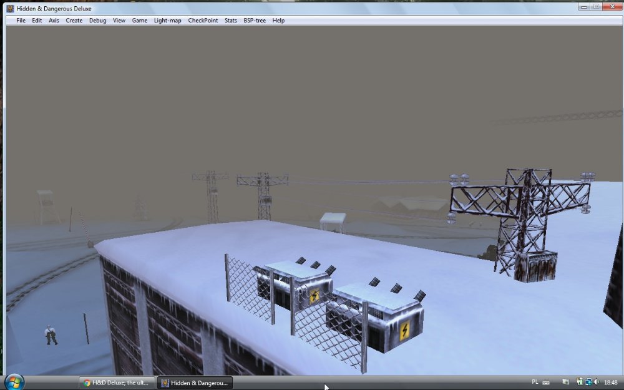This screenshot has width=624, height=390.
Task: Select the soldier figure in the snow
Action: [x=51, y=335]
